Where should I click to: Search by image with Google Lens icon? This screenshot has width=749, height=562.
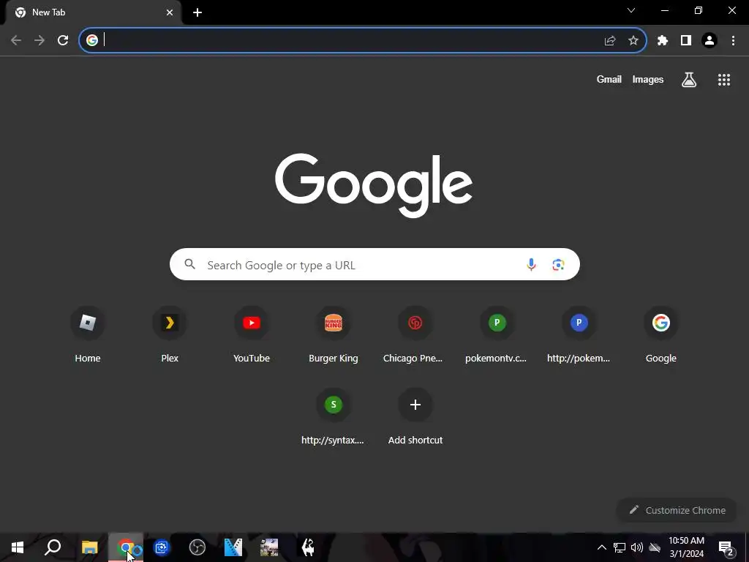pyautogui.click(x=558, y=264)
